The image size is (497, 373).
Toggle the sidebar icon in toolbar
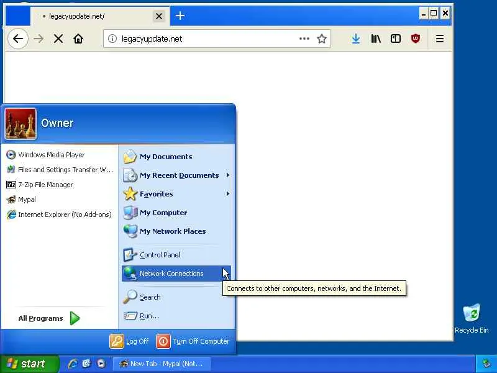[x=396, y=39]
